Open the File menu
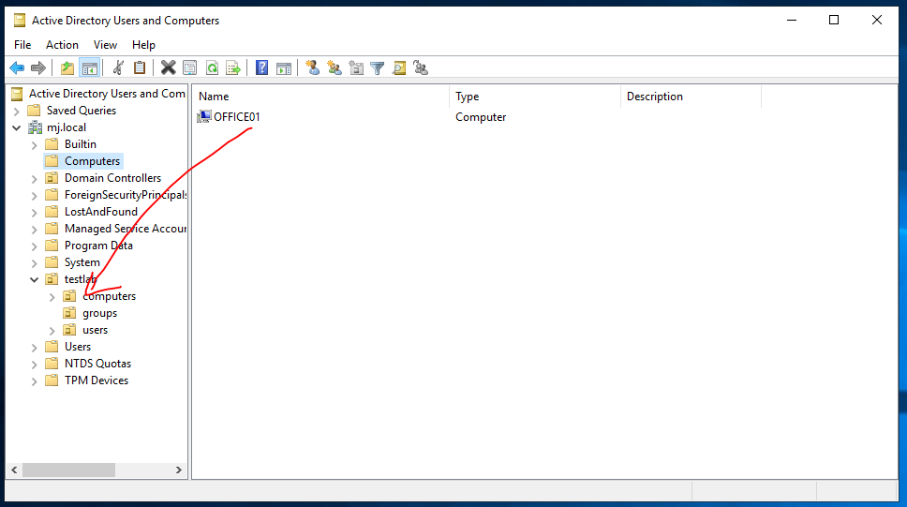 (x=22, y=45)
